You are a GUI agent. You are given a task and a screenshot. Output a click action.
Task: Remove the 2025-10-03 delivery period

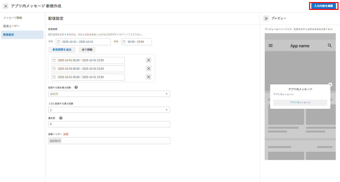pyautogui.click(x=149, y=68)
